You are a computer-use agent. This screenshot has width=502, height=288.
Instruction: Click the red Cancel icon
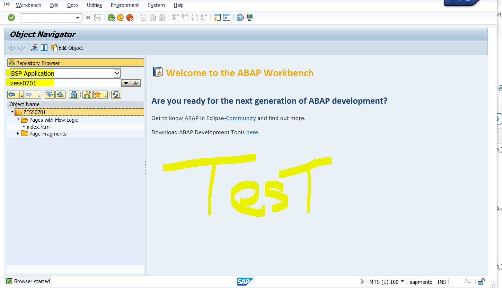[x=130, y=18]
